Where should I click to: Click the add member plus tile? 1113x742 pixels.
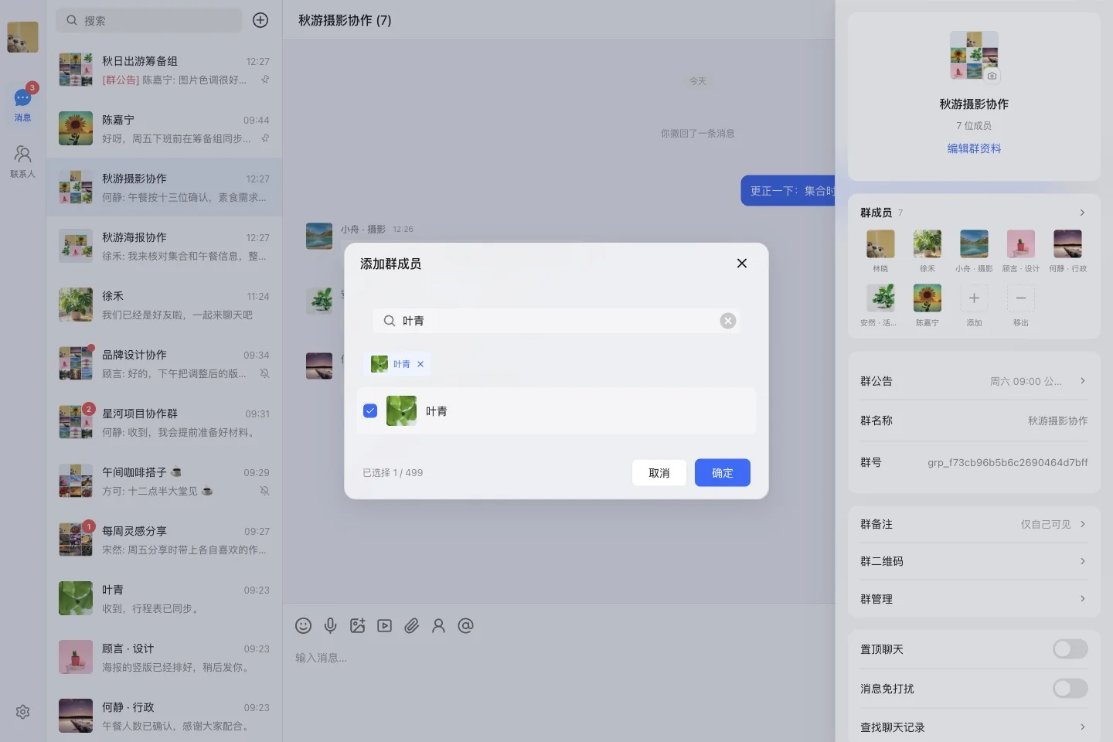974,298
